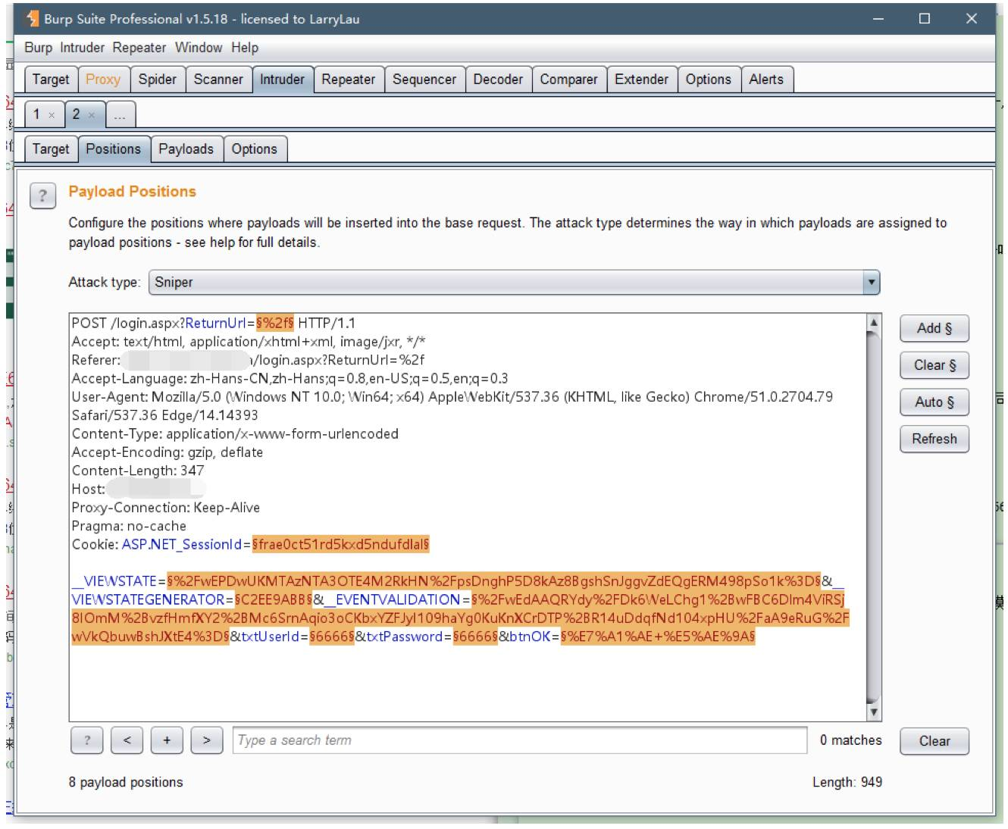This screenshot has width=1008, height=829.
Task: Switch to the Decoder tab
Action: (498, 80)
